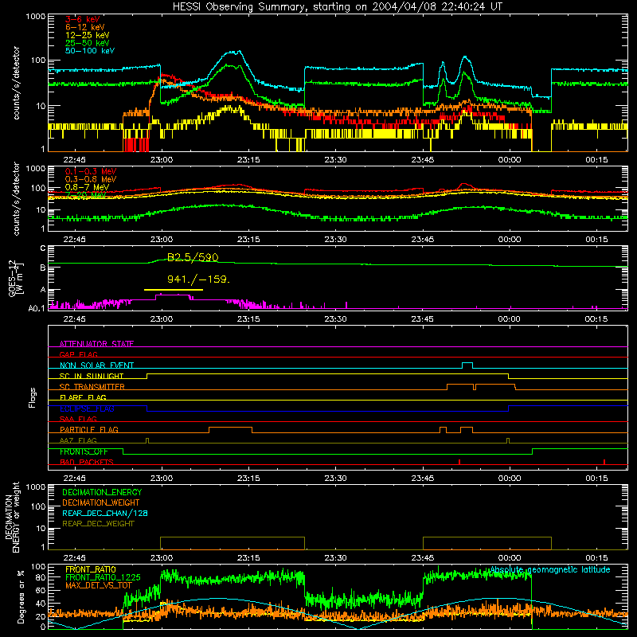Viewport: 637px width, 637px height.
Task: Click the 0.8-7 MeV legend label
Action: click(88, 187)
